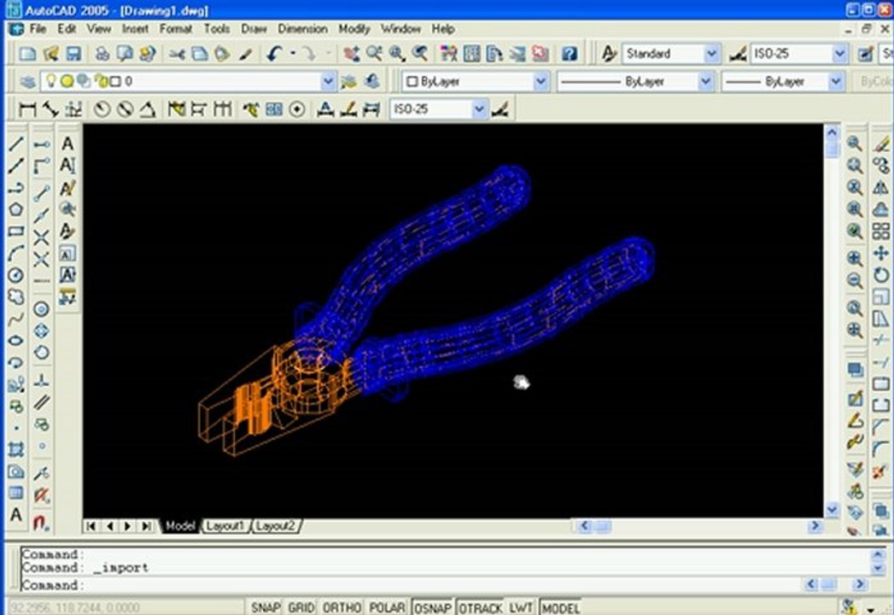Click the Open file icon

point(50,54)
